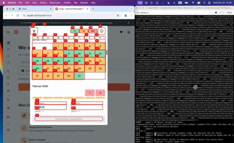234x143 pixels.
Task: Choose January 20 in the calendar
Action: [37, 68]
